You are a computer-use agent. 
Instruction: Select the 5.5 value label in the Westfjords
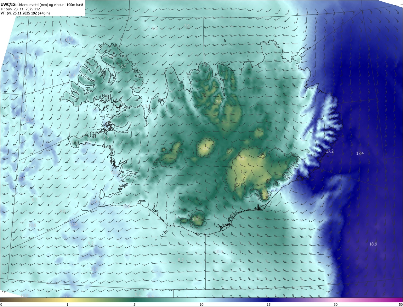pos(123,66)
